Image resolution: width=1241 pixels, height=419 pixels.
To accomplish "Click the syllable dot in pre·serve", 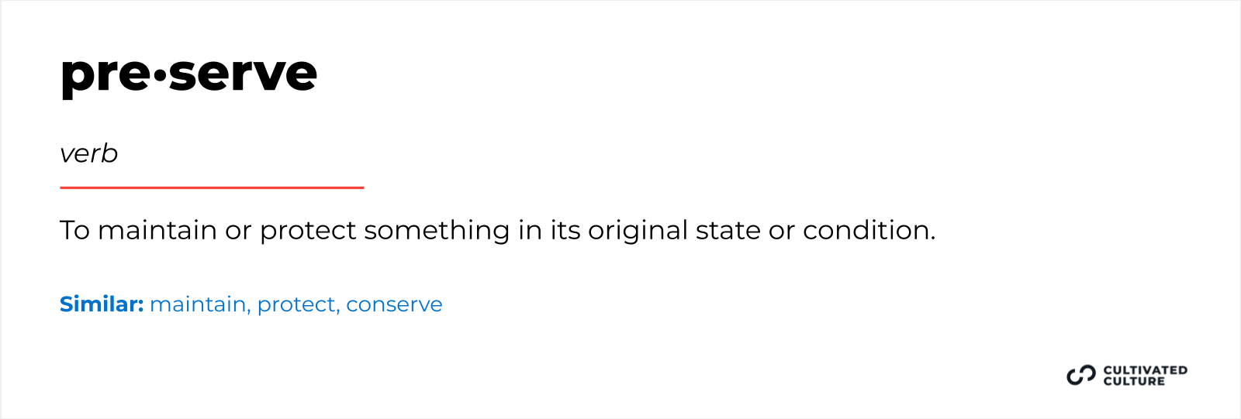I will (160, 75).
